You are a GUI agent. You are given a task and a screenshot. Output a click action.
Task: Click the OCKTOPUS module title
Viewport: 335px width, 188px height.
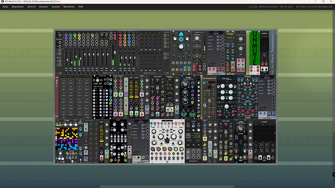tap(167, 121)
